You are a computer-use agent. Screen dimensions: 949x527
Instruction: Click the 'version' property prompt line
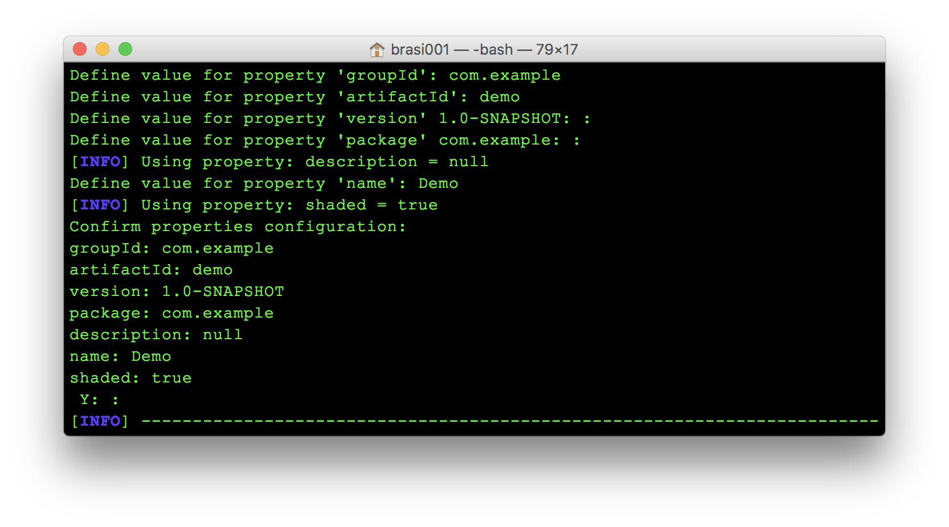[x=329, y=119]
